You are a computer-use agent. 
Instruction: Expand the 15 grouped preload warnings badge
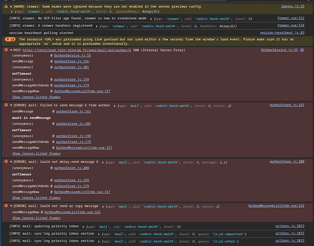tap(10, 39)
